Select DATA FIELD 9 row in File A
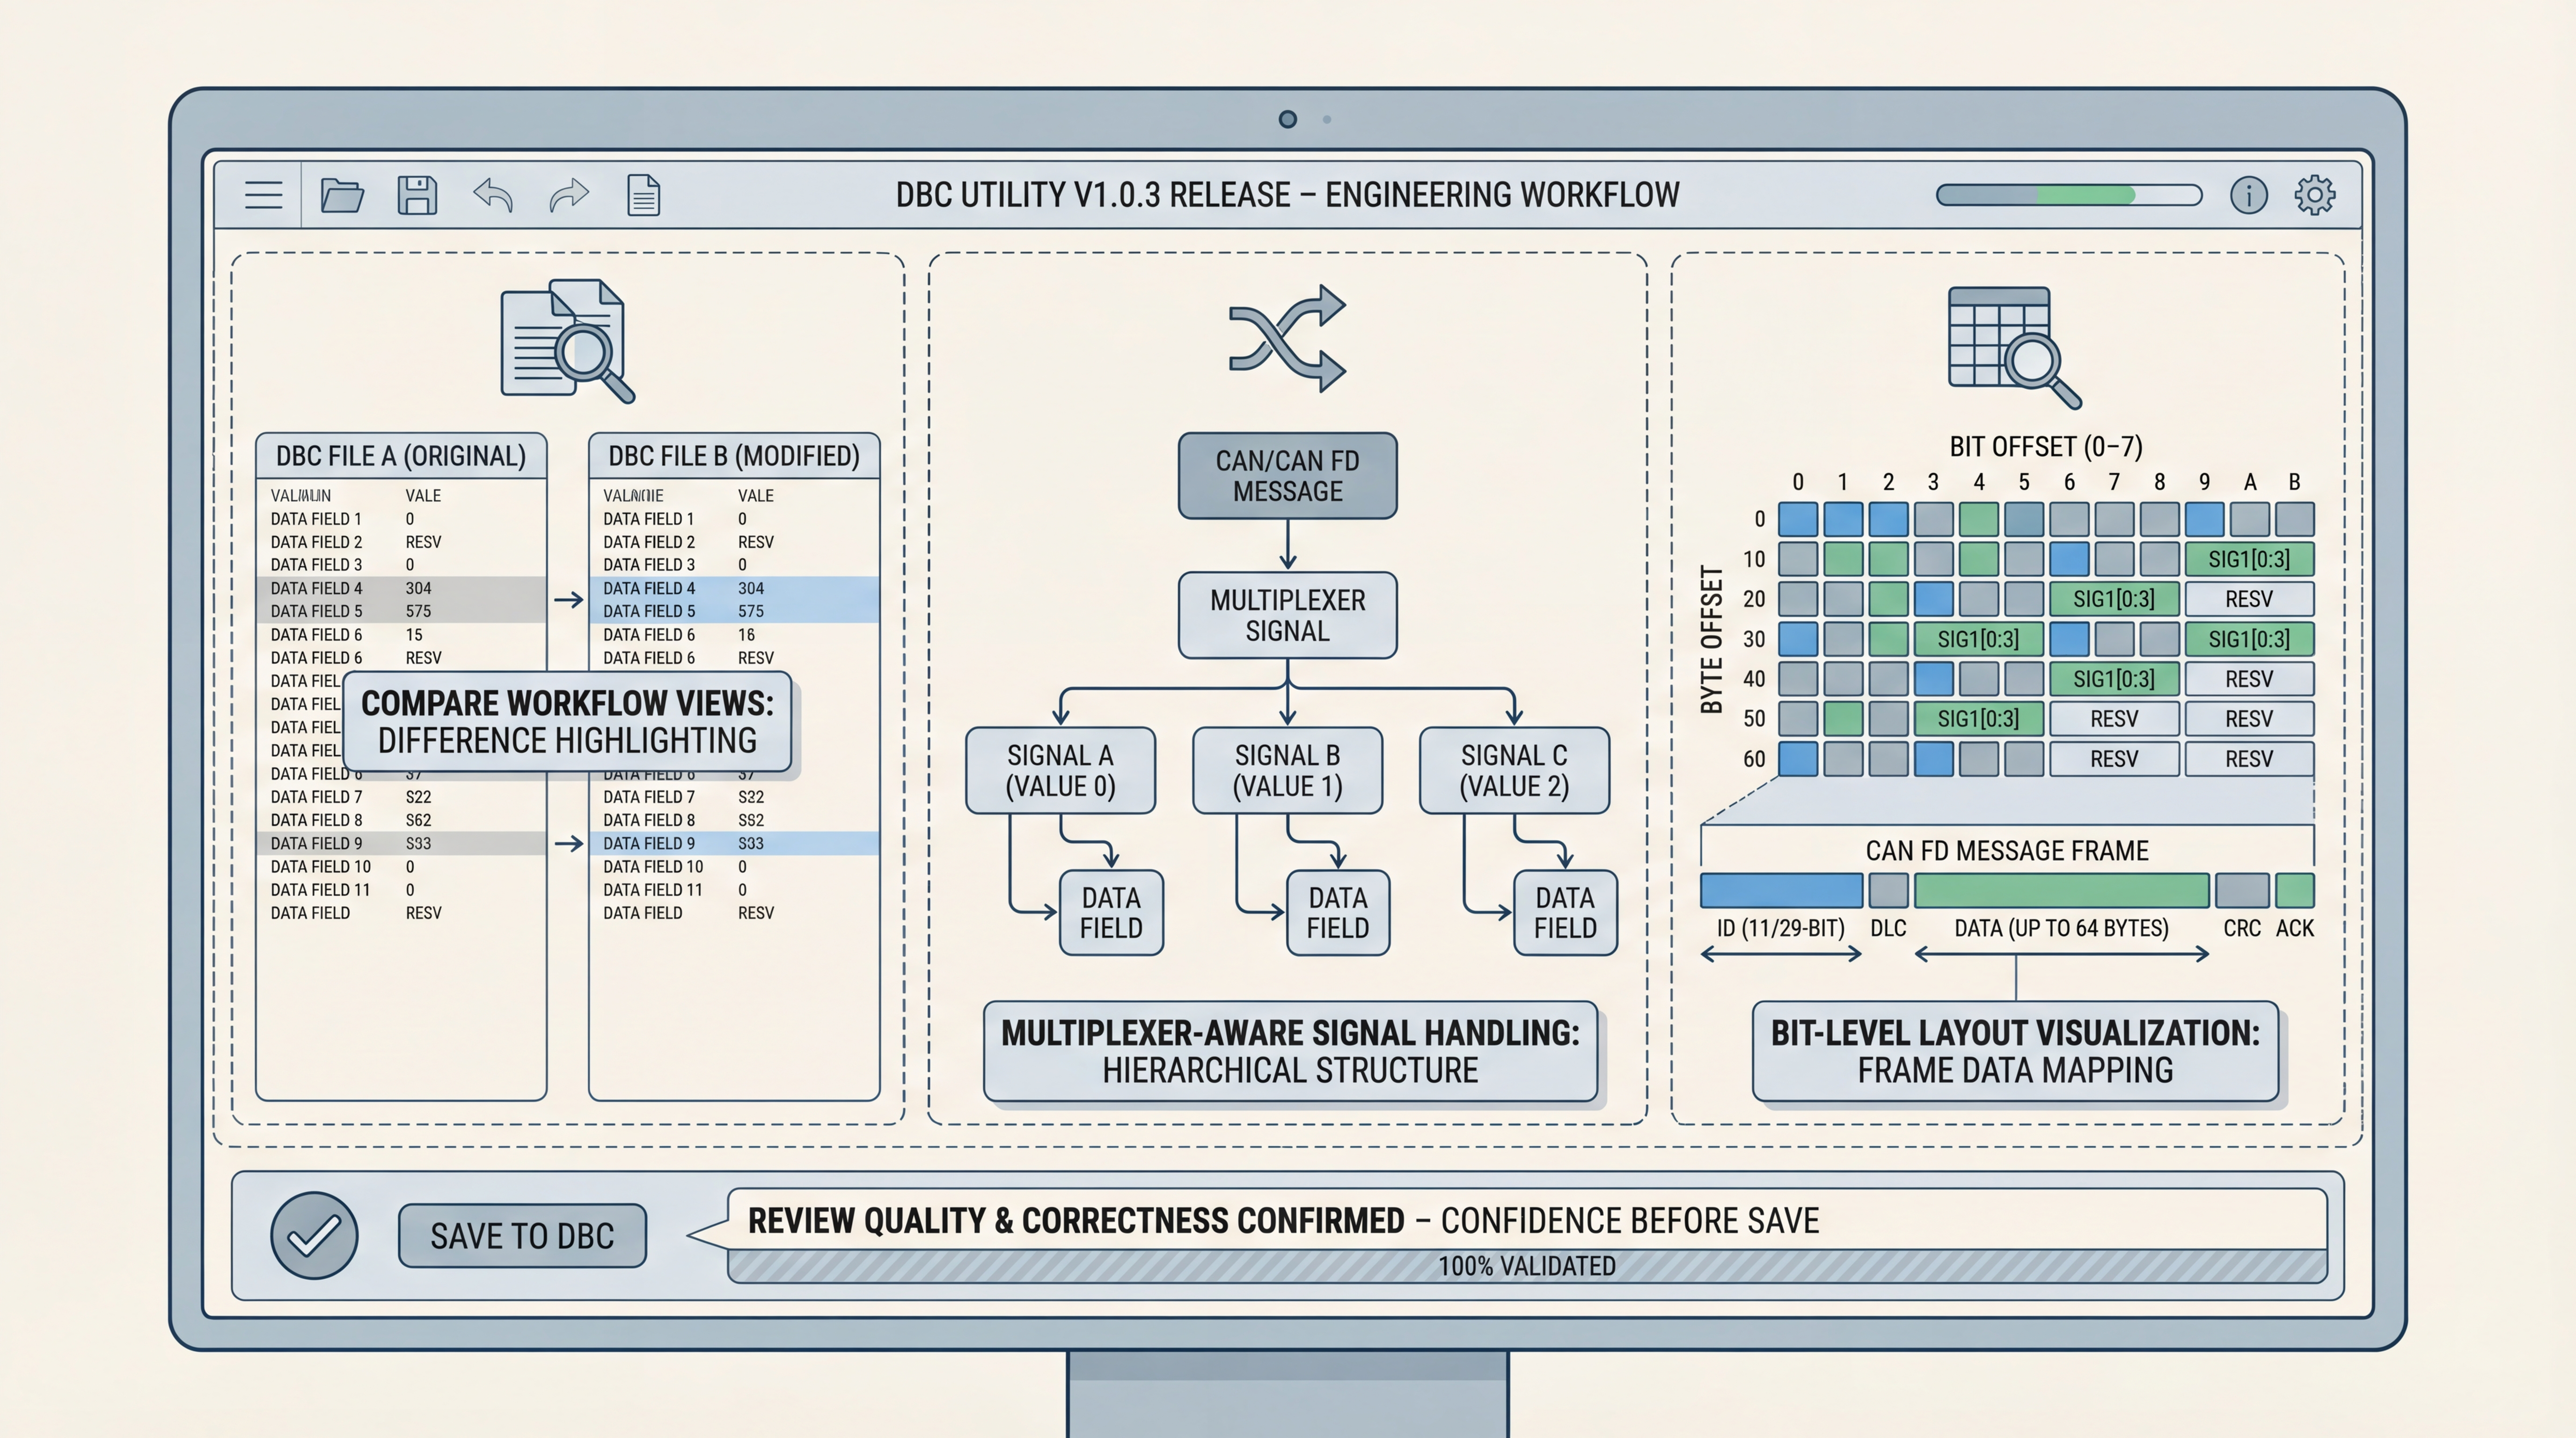 point(401,843)
